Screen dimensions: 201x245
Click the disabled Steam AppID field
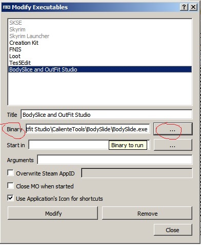point(137,173)
